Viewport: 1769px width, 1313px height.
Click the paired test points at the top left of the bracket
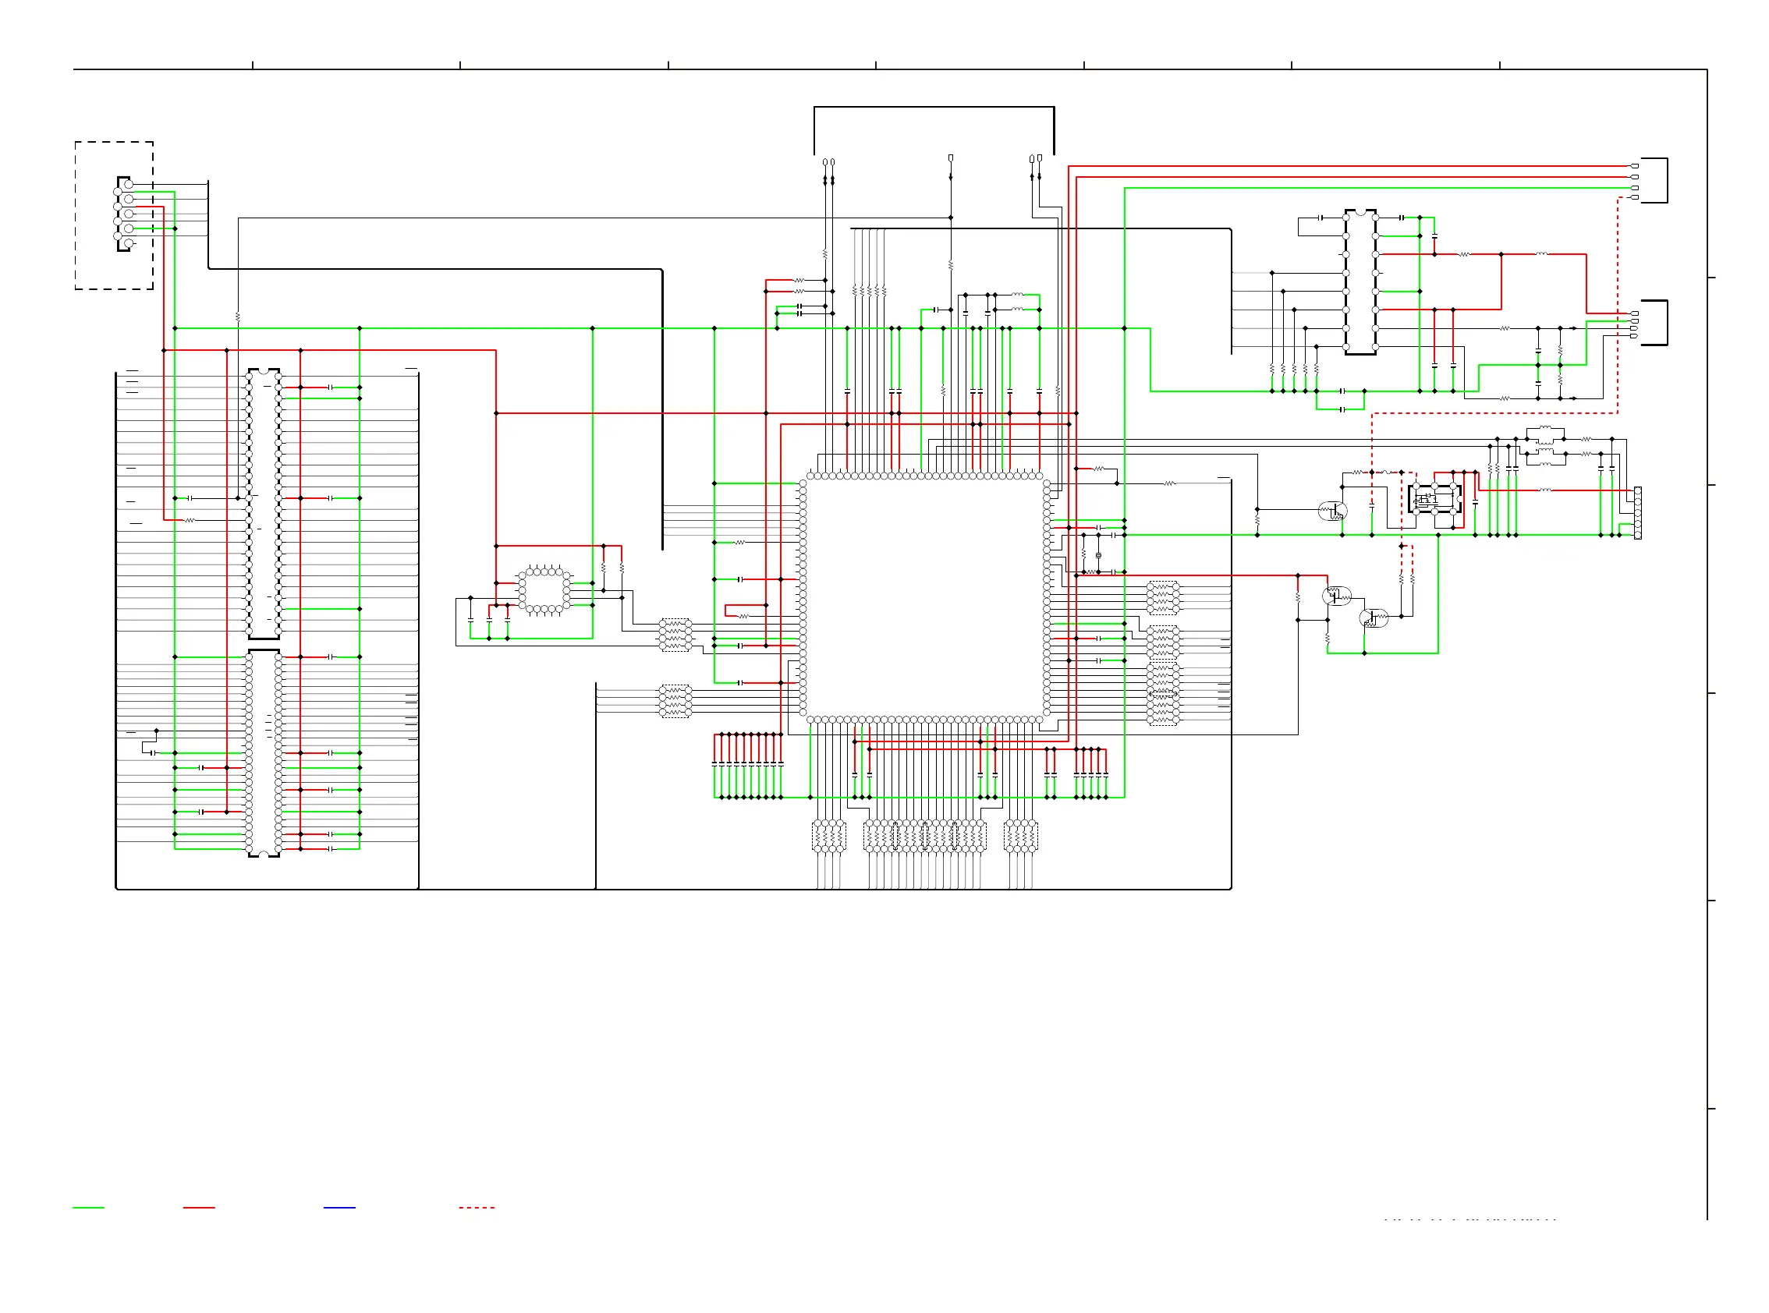pyautogui.click(x=828, y=162)
